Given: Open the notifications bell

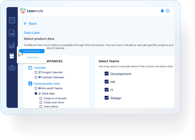Looking at the screenshot, I should coord(162,11).
